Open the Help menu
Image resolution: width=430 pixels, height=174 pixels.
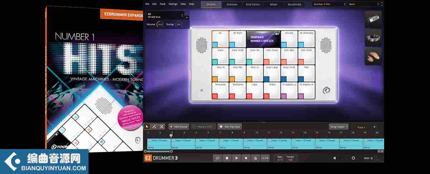click(191, 4)
